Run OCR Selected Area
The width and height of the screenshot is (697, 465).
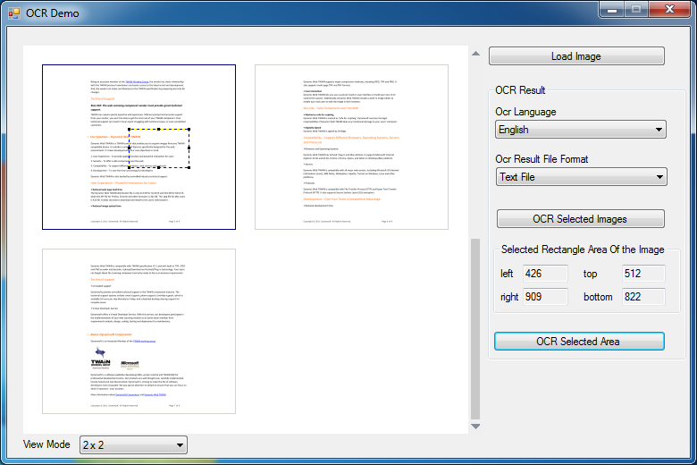coord(578,342)
